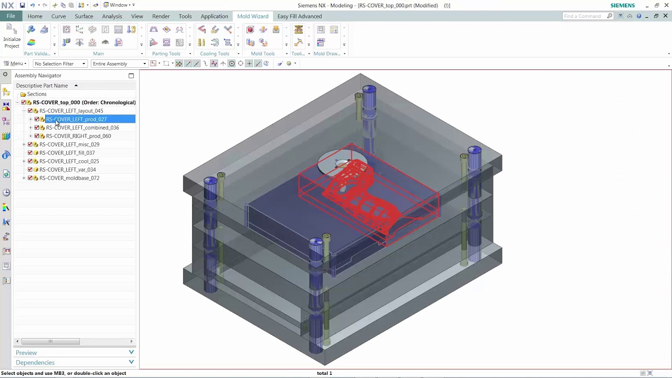
Task: Click Descriptive Part Name column header
Action: [x=42, y=86]
